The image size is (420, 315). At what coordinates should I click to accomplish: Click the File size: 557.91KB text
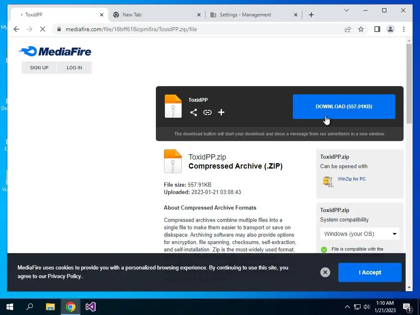(x=187, y=185)
